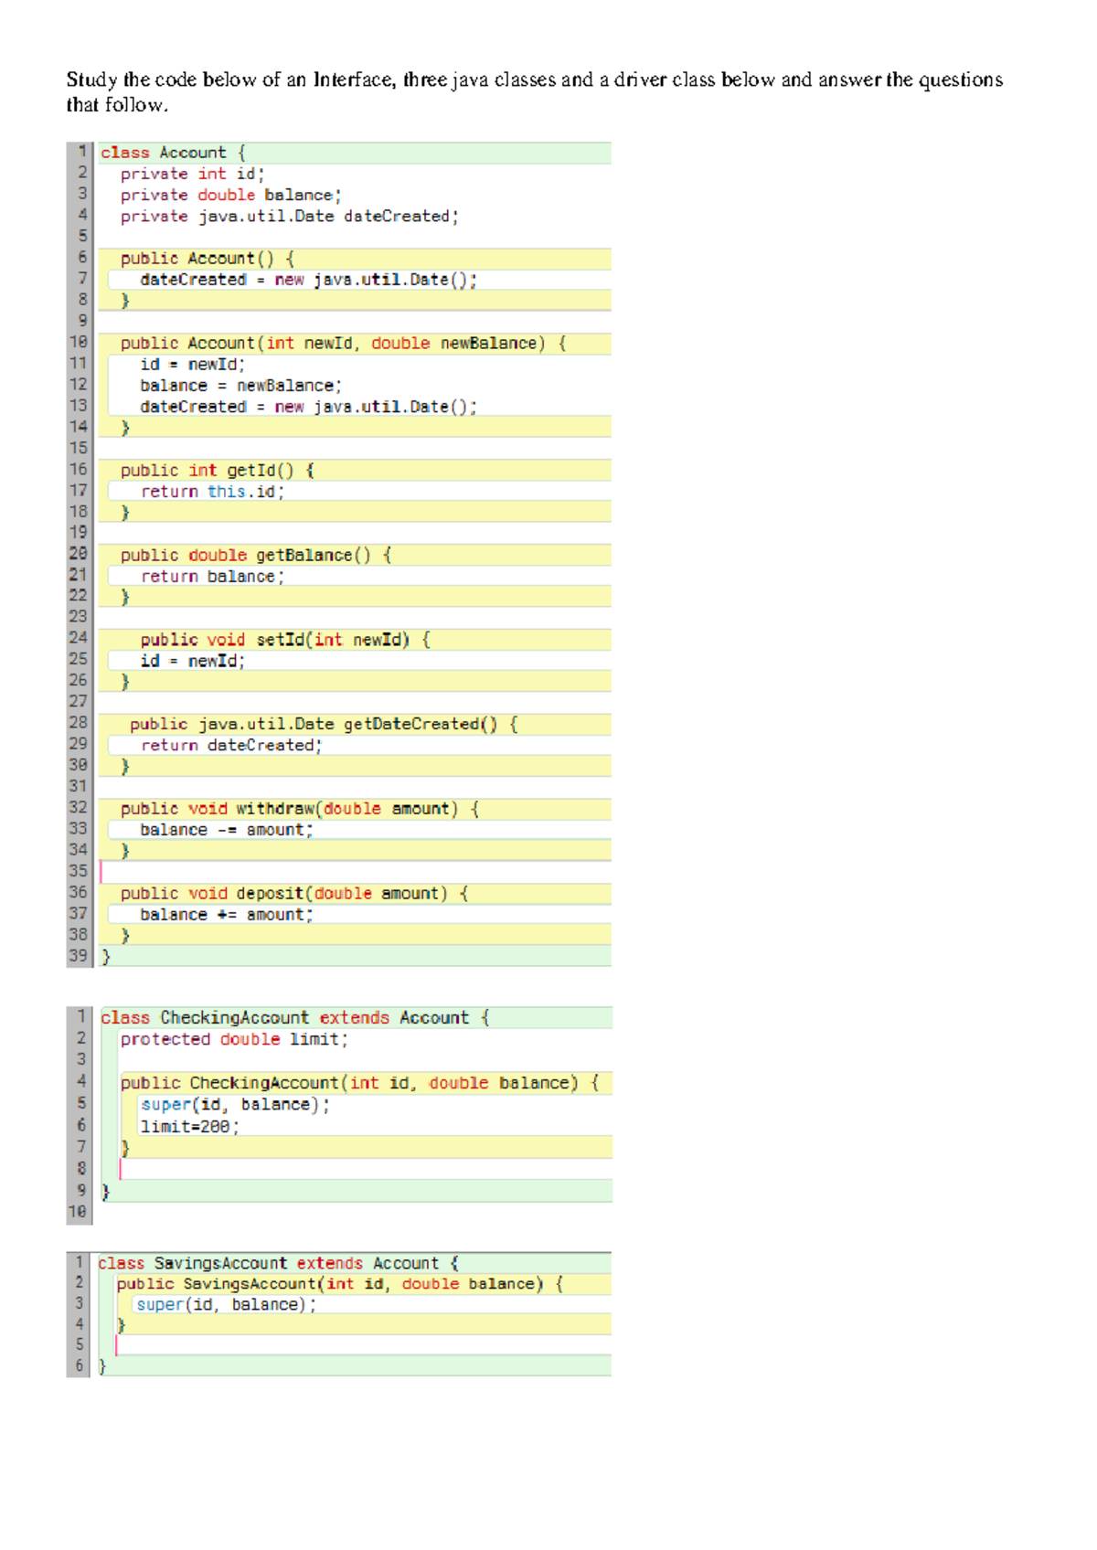The width and height of the screenshot is (1097, 1550).
Task: Click 'public double getBalance()' method header
Action: [x=255, y=556]
